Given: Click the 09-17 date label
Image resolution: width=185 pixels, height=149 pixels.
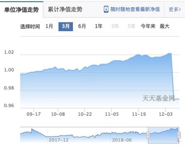Looking at the screenshot, I should 34,114.
